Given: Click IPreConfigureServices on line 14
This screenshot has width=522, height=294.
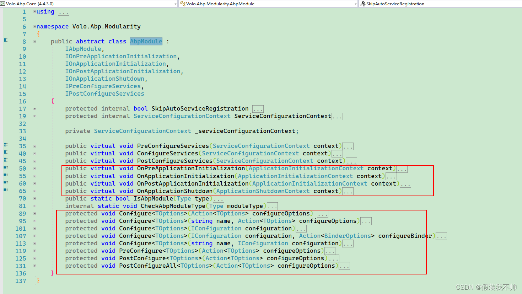Looking at the screenshot, I should coord(103,86).
